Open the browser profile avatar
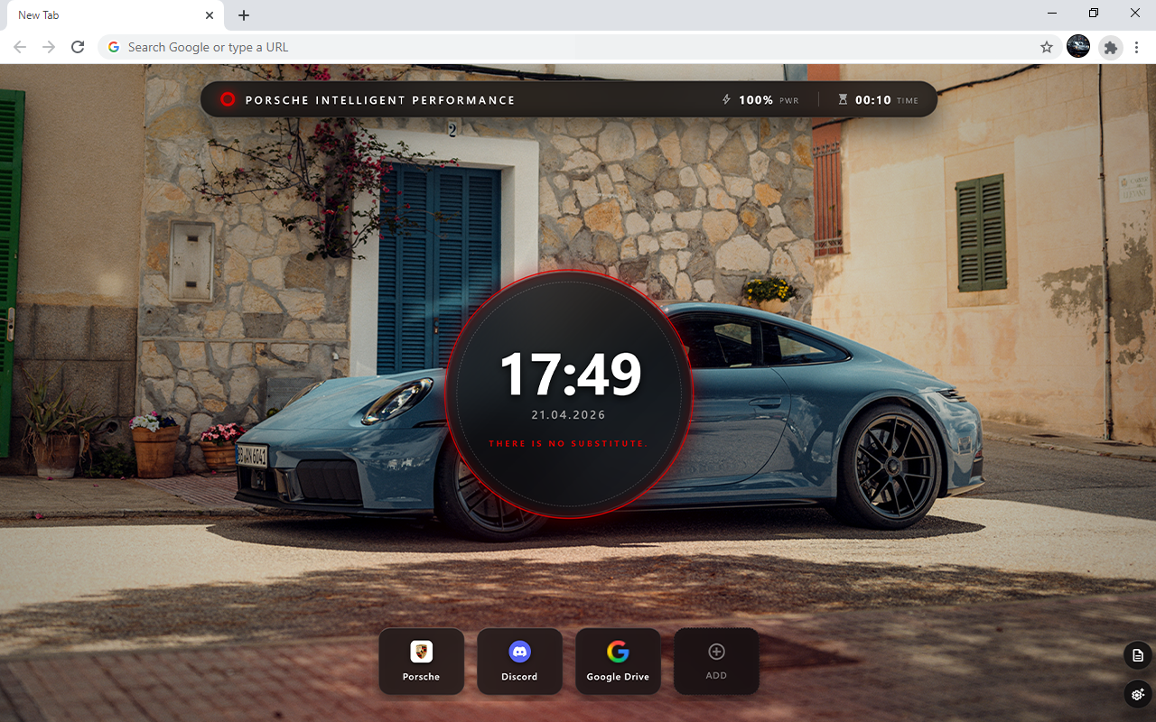Screen dimensions: 1156x722 point(1078,47)
